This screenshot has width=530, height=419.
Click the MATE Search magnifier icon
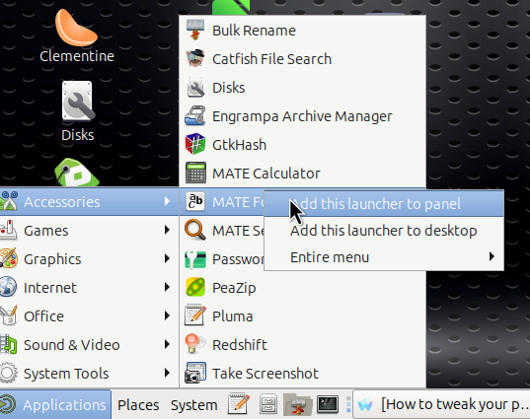195,231
